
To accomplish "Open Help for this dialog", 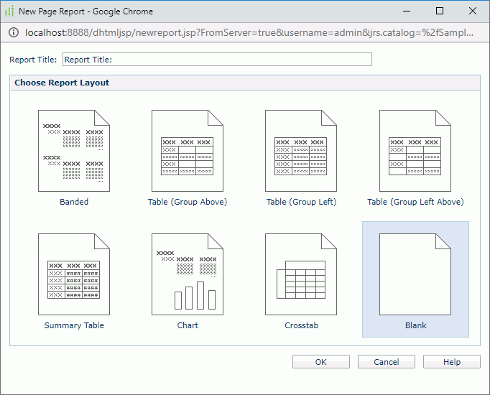I will 452,362.
